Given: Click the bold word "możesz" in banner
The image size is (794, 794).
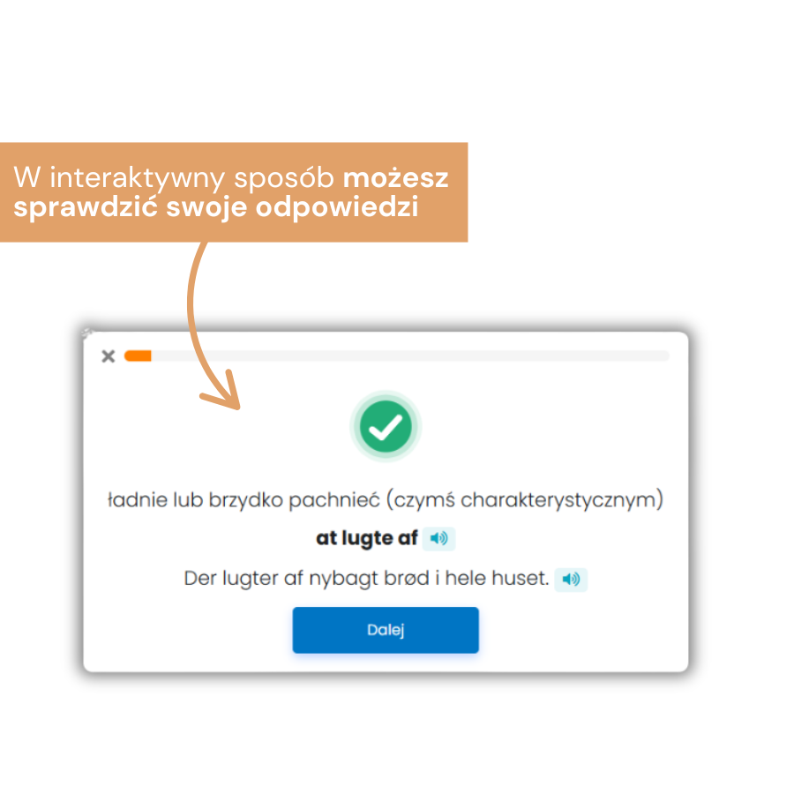Looking at the screenshot, I should tap(395, 177).
